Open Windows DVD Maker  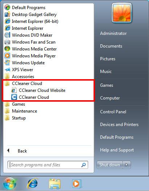coord(28,35)
